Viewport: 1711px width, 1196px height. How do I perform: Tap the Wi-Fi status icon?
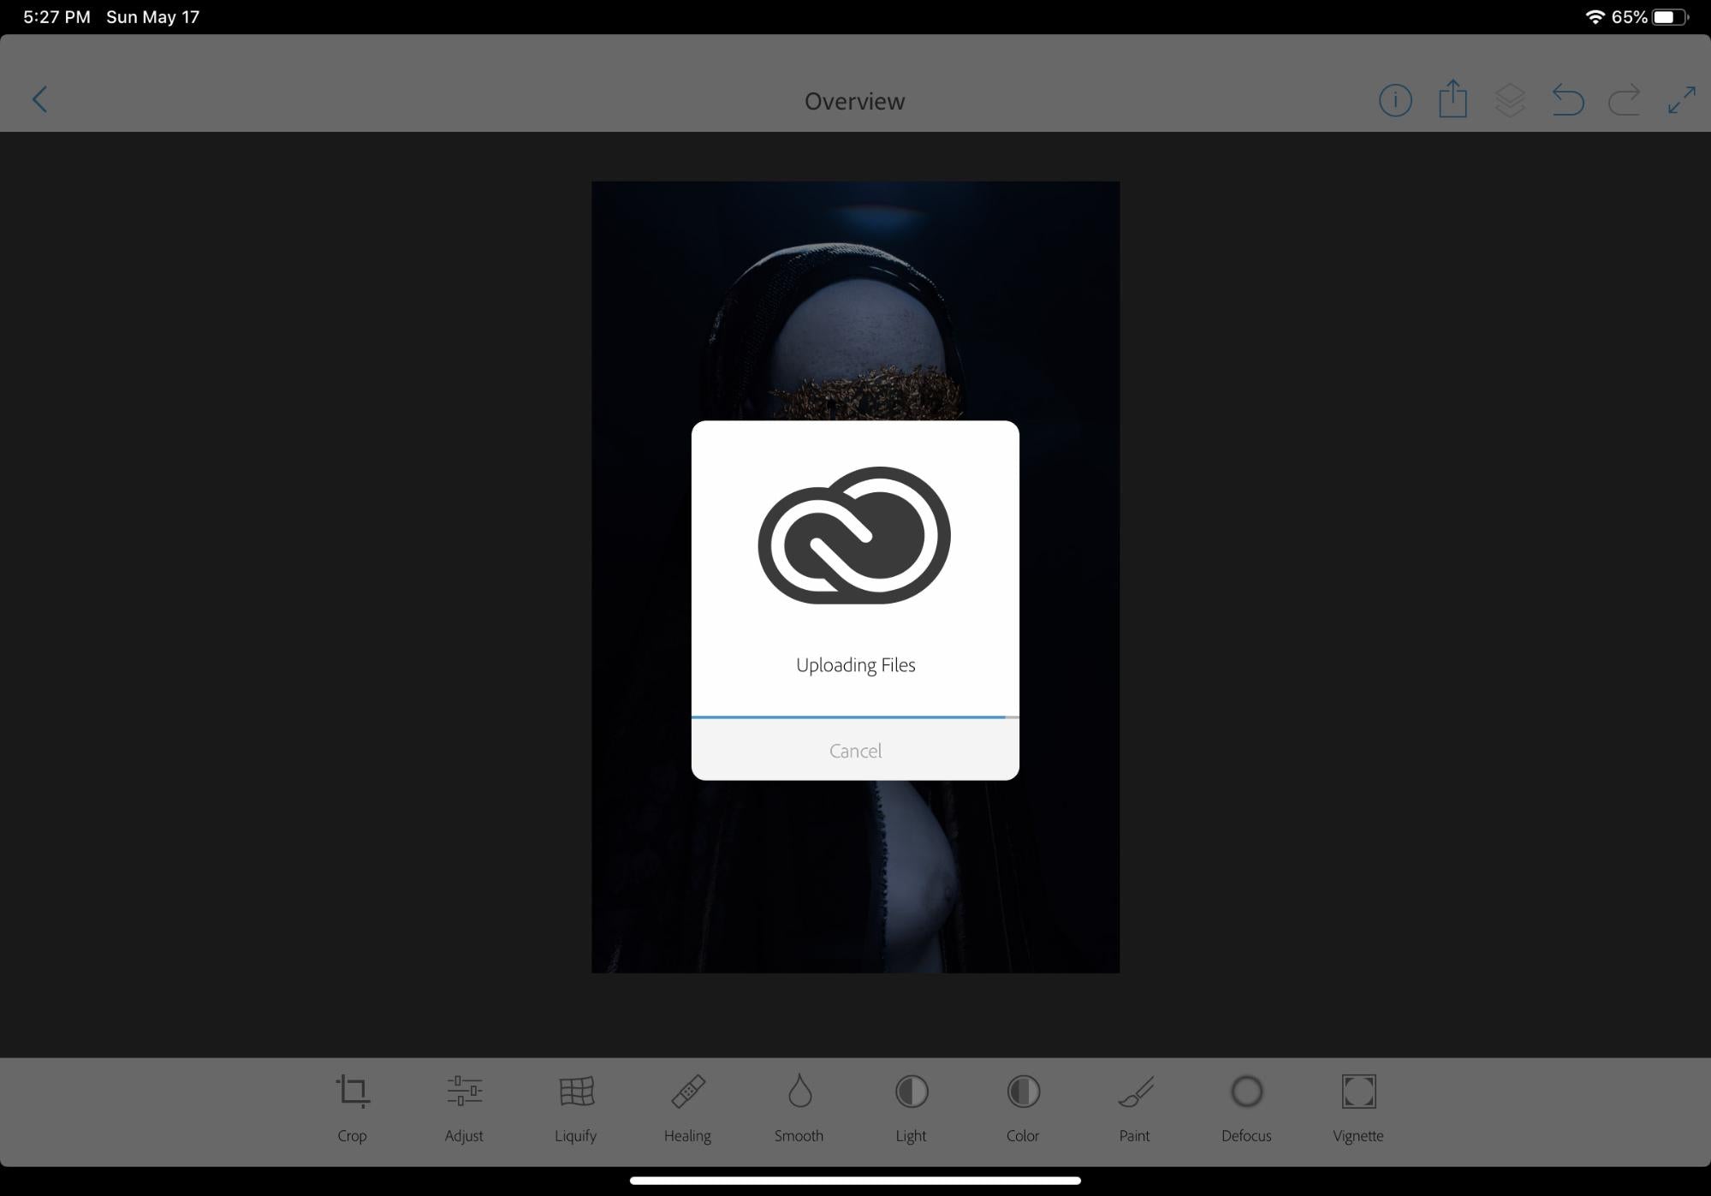point(1595,17)
